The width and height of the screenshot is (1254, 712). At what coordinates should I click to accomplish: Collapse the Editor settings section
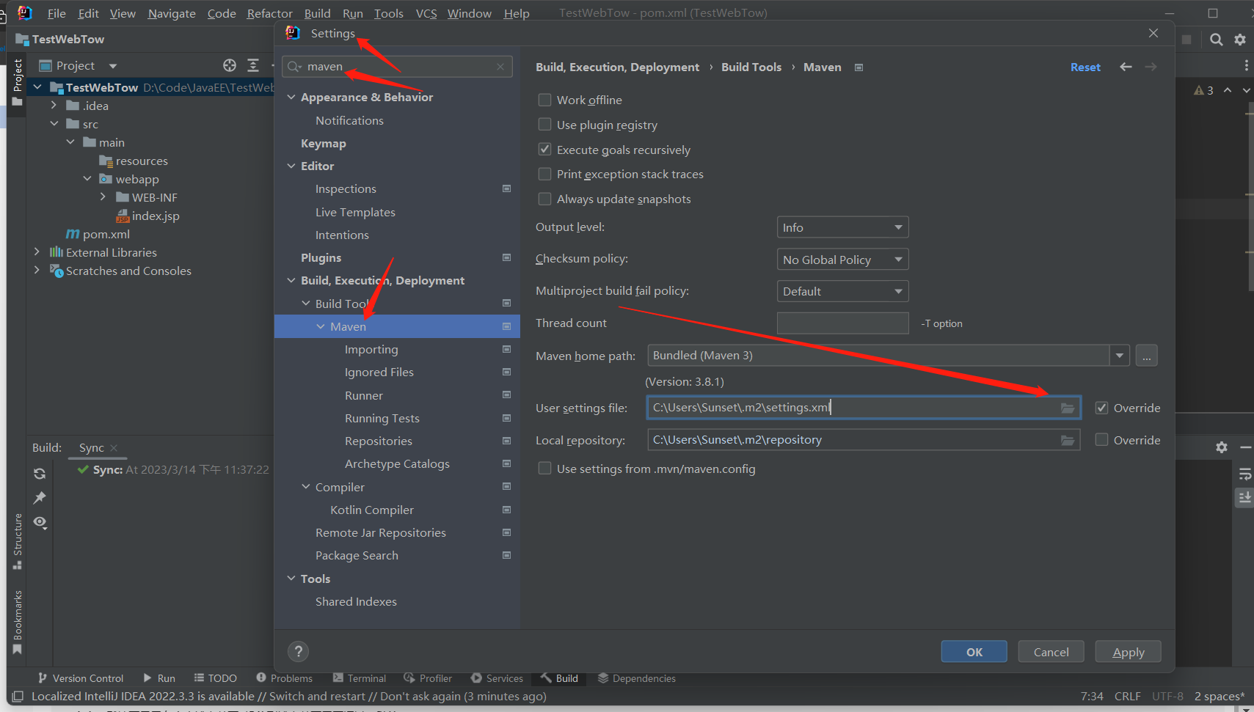[x=291, y=166]
